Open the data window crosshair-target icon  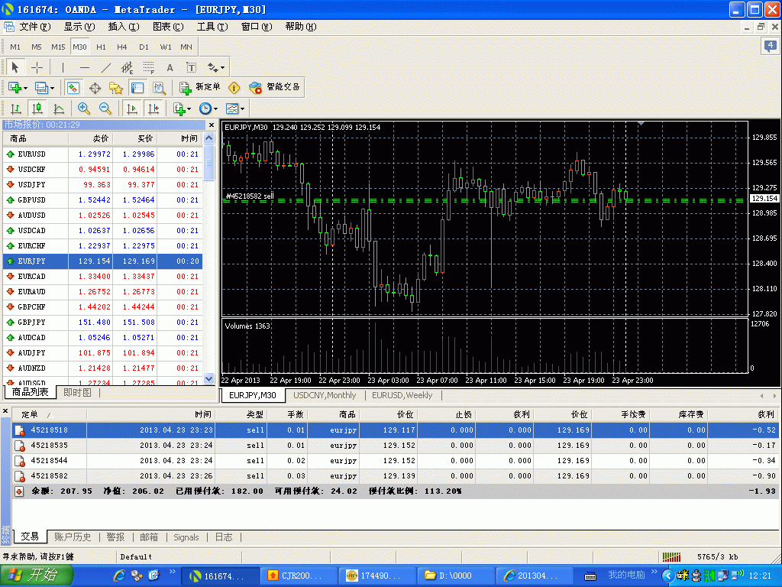[x=95, y=89]
